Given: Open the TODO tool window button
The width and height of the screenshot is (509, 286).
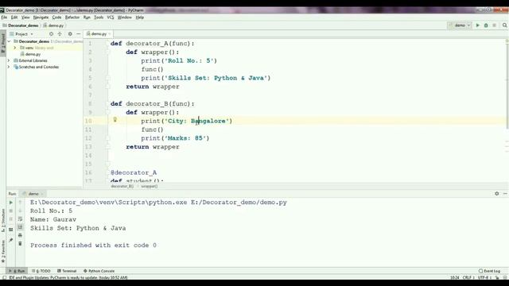Looking at the screenshot, I should coord(41,271).
